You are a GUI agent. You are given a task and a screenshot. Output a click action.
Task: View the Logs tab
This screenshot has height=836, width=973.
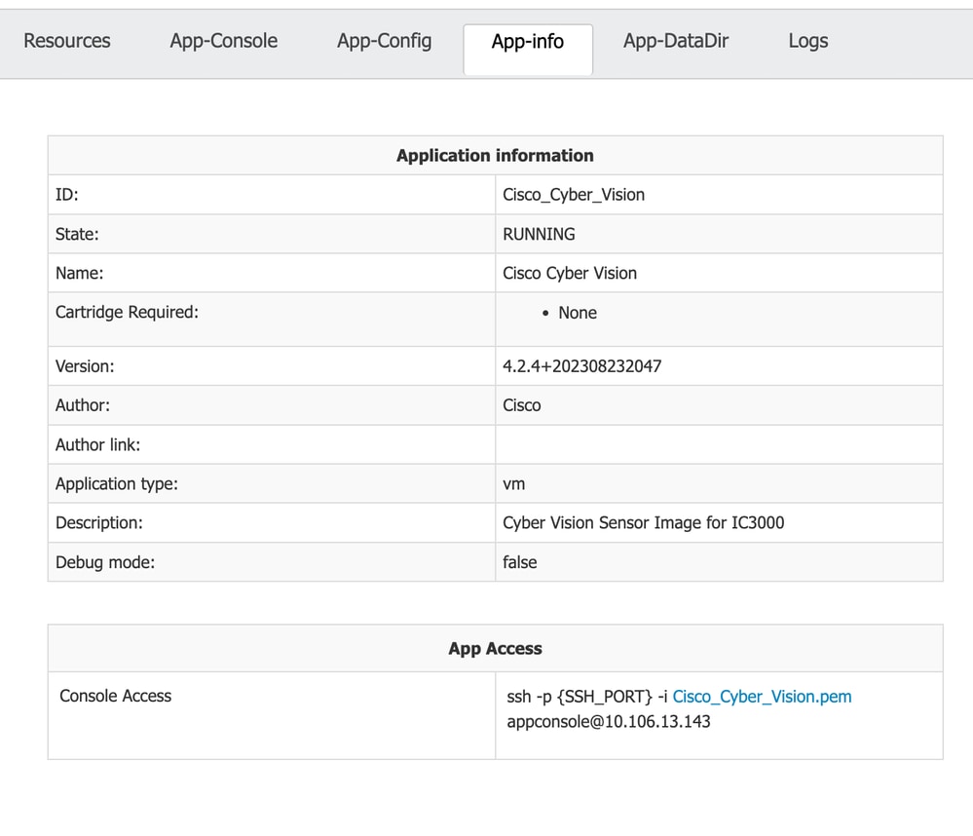pos(808,41)
